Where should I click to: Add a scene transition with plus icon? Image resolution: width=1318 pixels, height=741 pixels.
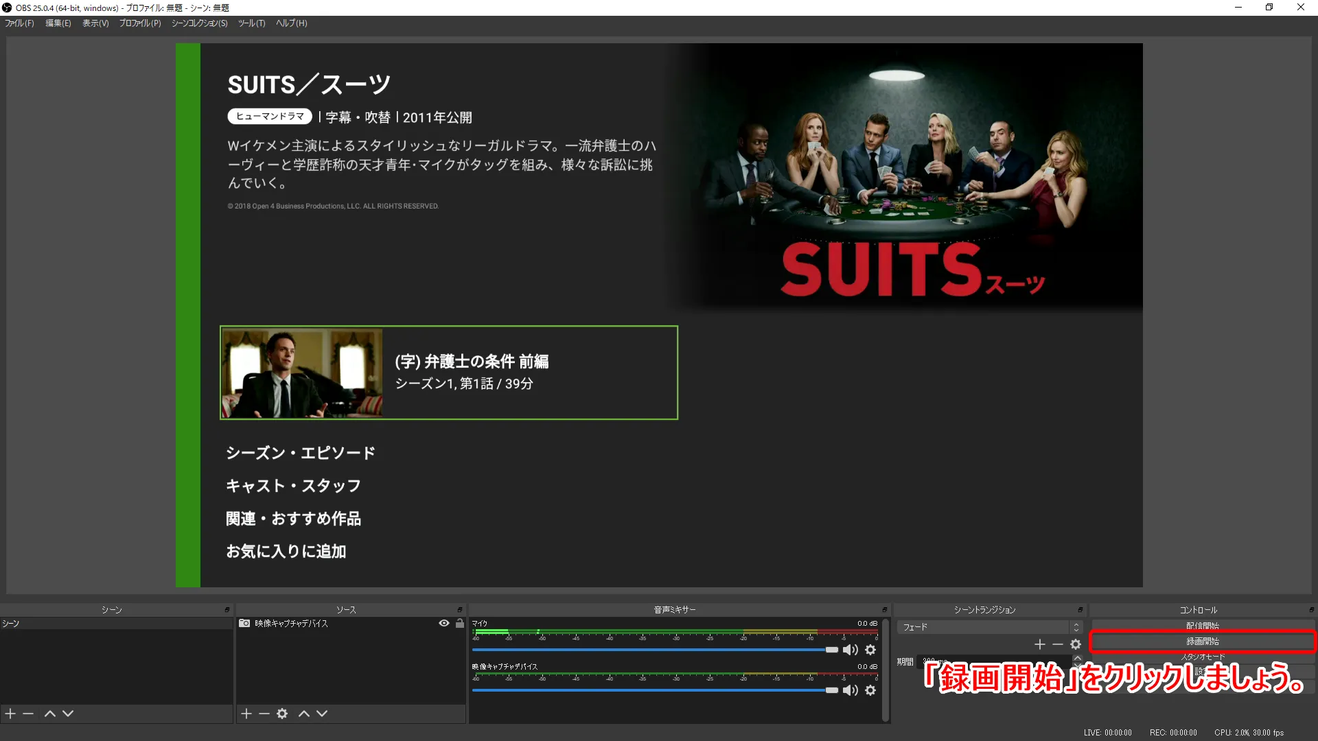[1040, 644]
